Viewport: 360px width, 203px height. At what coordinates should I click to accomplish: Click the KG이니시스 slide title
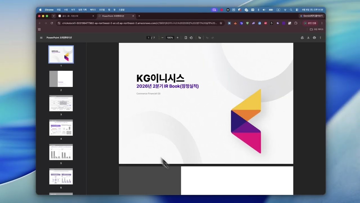pos(160,78)
